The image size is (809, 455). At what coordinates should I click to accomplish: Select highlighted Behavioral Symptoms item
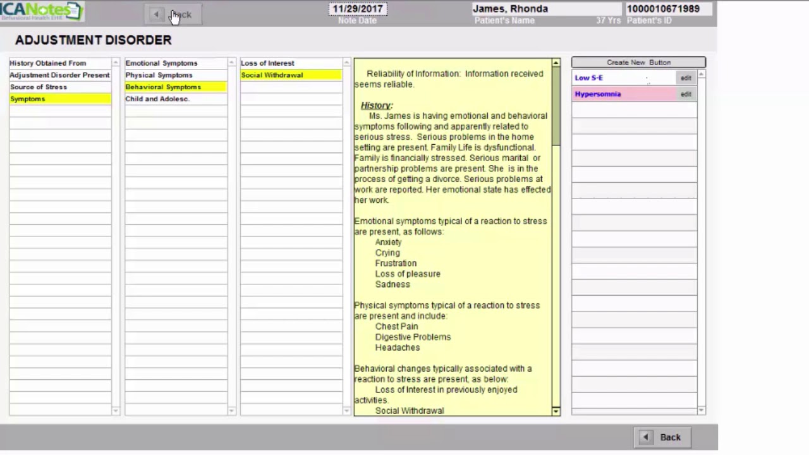tap(176, 87)
